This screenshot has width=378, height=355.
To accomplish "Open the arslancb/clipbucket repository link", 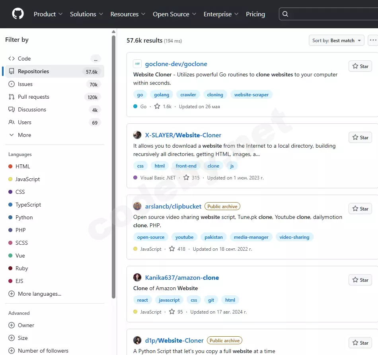I will click(173, 206).
